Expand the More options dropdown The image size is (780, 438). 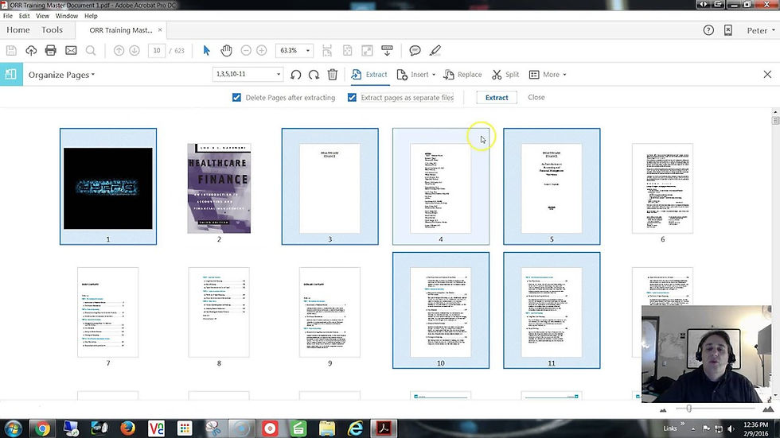tap(548, 75)
